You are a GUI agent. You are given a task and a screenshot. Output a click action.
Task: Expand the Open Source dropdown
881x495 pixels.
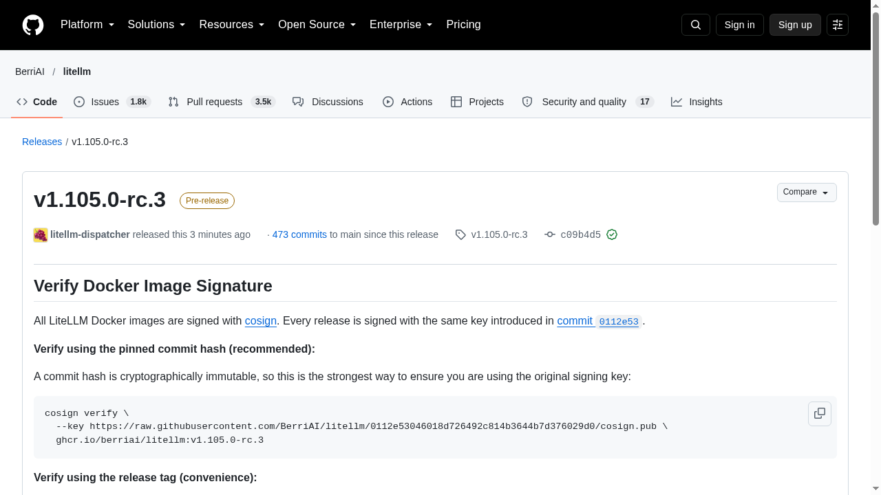317,25
